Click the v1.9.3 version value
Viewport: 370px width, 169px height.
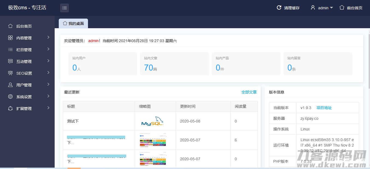(306, 108)
